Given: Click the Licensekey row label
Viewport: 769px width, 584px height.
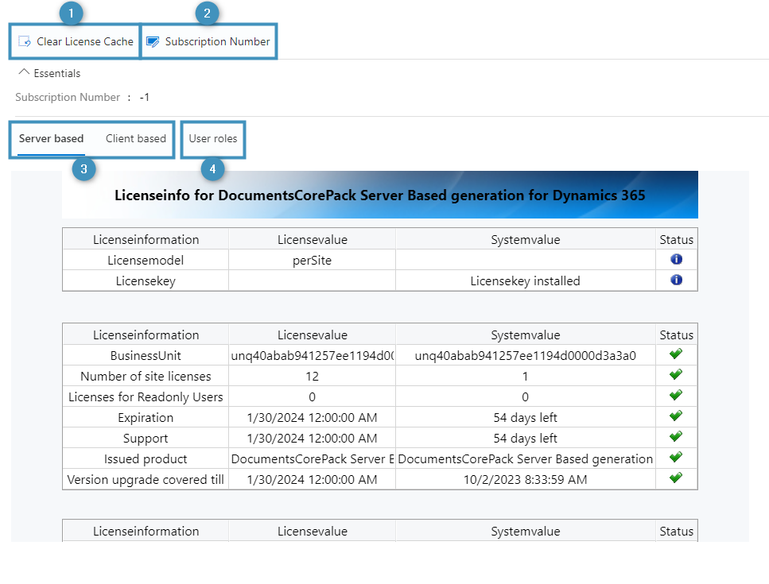Looking at the screenshot, I should coord(146,281).
